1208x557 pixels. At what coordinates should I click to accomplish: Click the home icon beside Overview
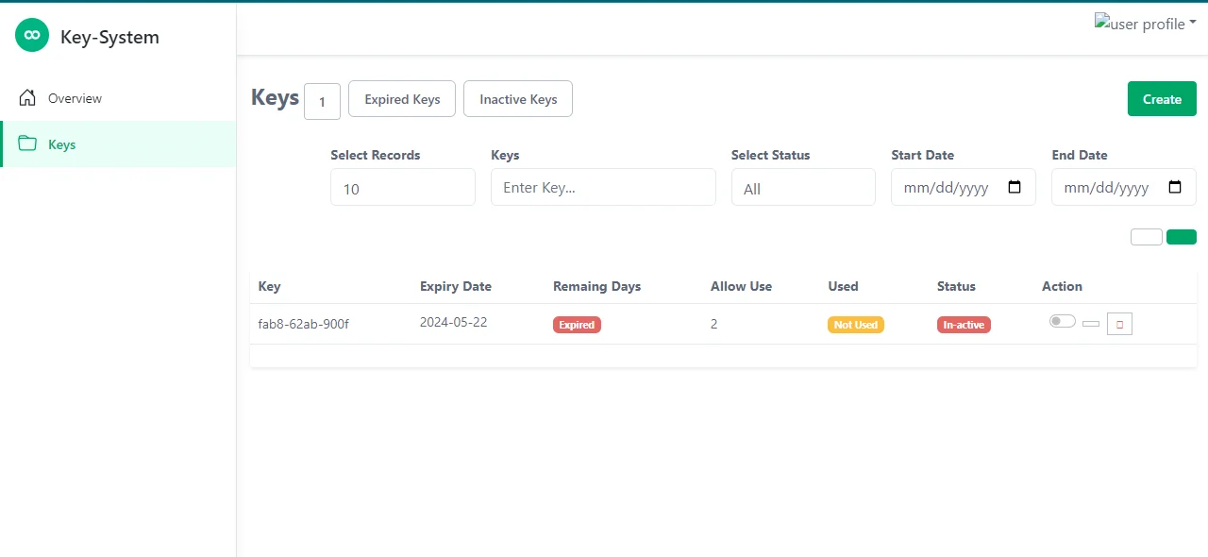(27, 98)
